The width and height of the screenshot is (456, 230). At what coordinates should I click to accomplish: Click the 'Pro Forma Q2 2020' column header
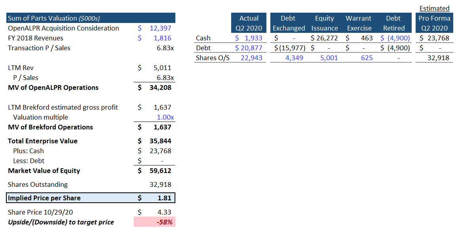tap(434, 23)
